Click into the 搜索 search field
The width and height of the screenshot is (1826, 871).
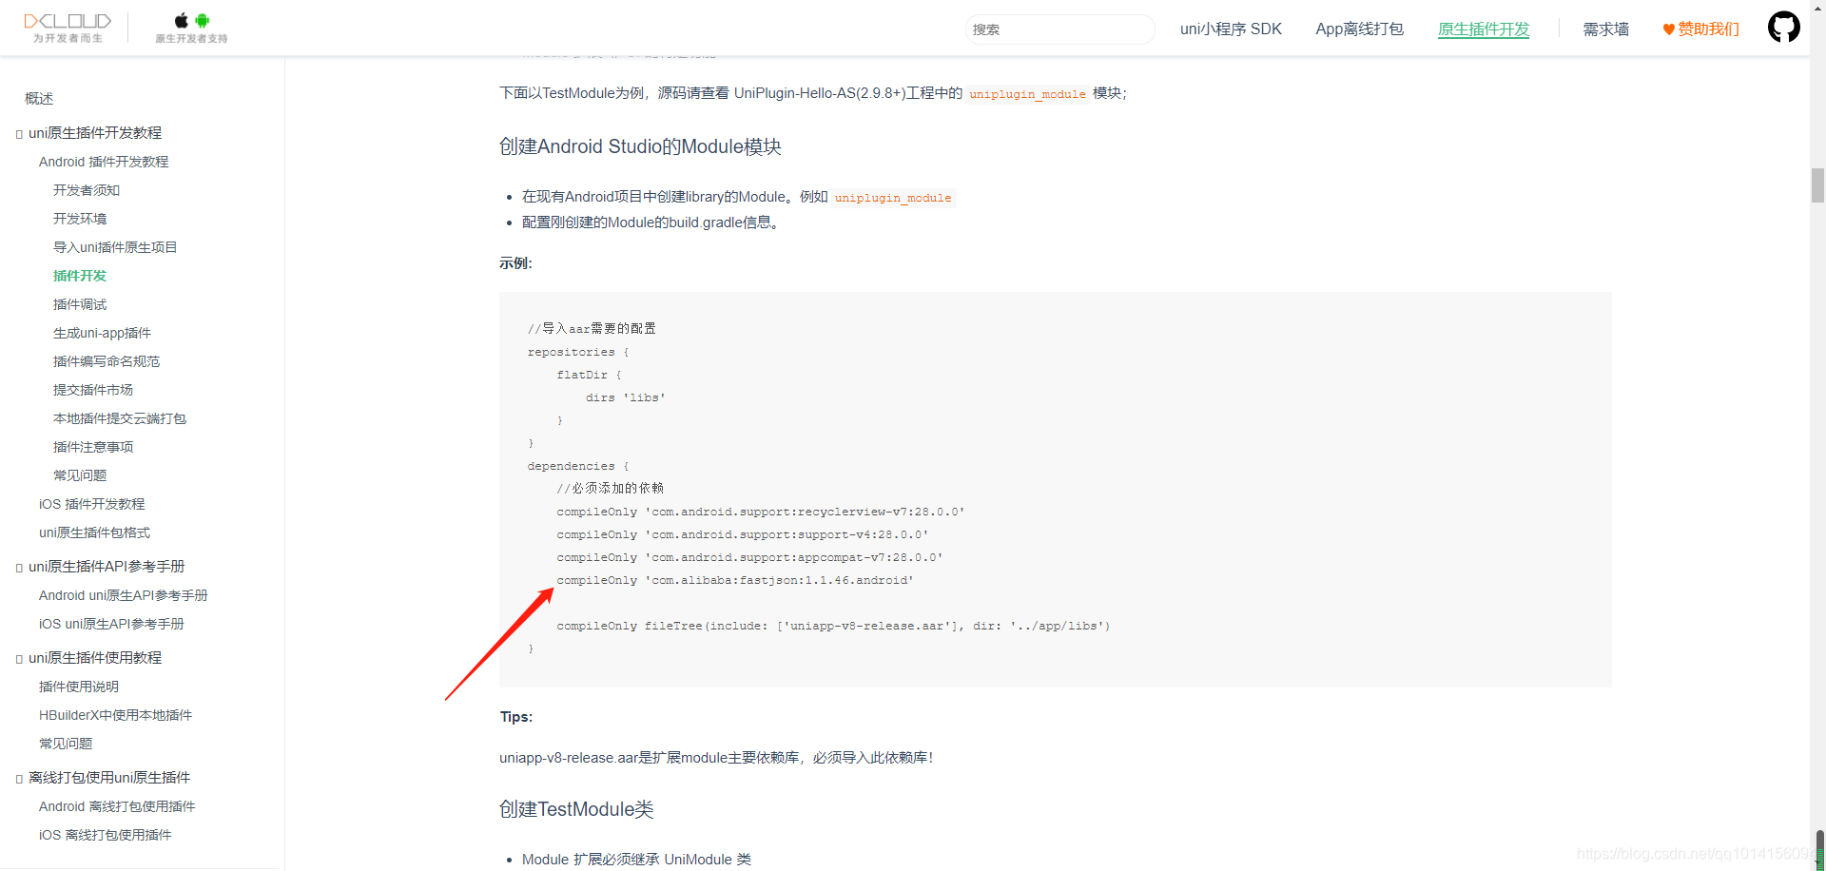[x=1059, y=29]
